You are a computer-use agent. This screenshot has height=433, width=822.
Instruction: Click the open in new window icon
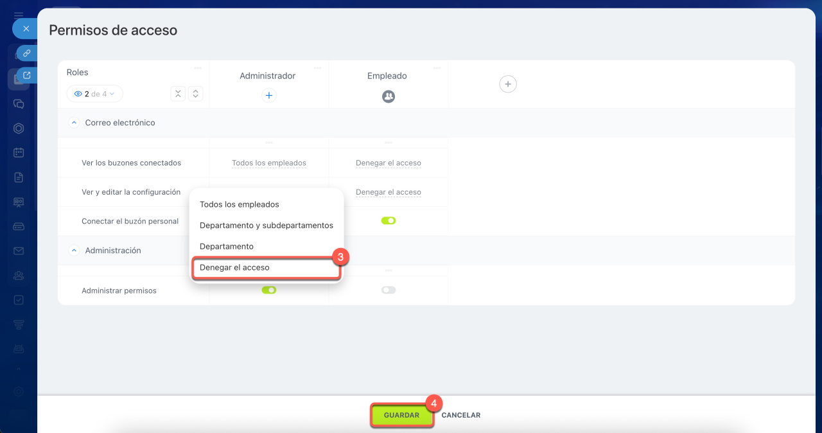coord(27,75)
